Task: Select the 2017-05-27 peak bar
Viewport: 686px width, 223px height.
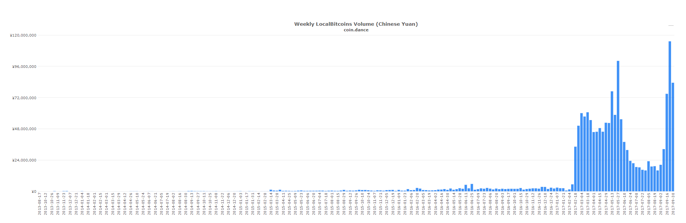Action: (618, 126)
